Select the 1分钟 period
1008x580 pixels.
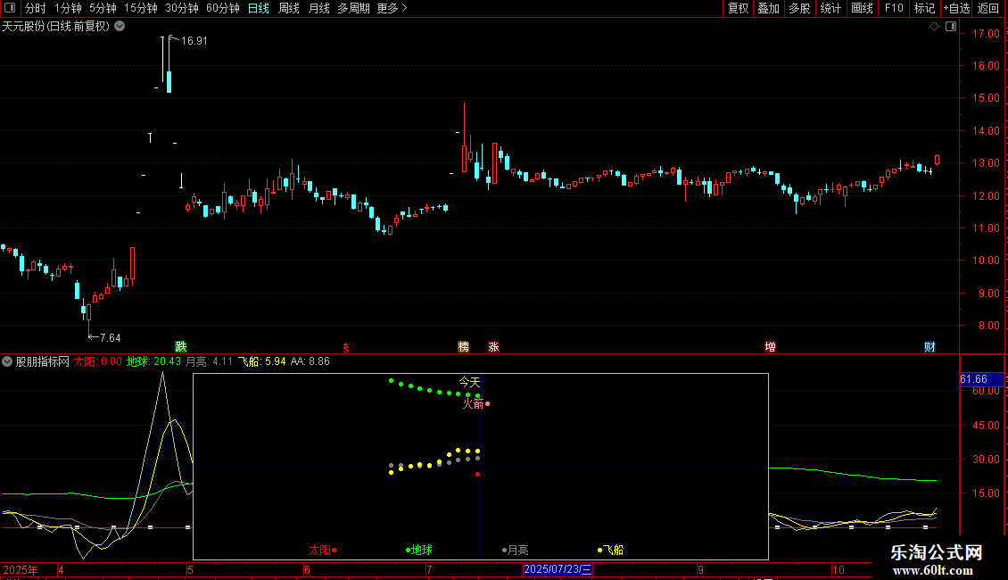point(68,8)
